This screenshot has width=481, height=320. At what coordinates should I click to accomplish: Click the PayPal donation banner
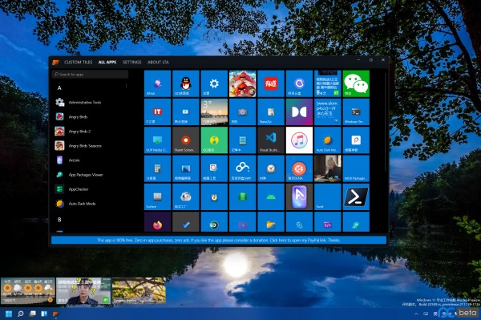(x=219, y=240)
